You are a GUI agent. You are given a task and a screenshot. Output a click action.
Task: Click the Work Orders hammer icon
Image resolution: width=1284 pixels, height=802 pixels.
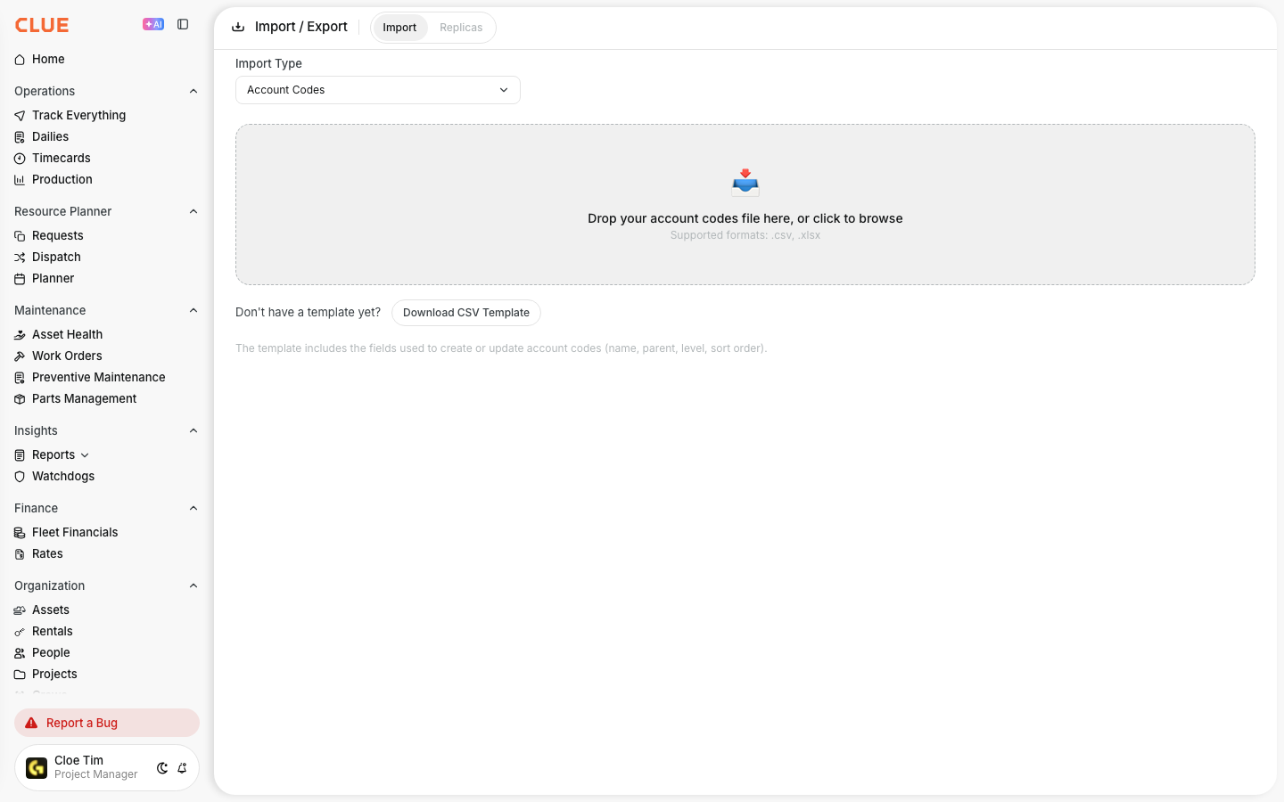[20, 356]
